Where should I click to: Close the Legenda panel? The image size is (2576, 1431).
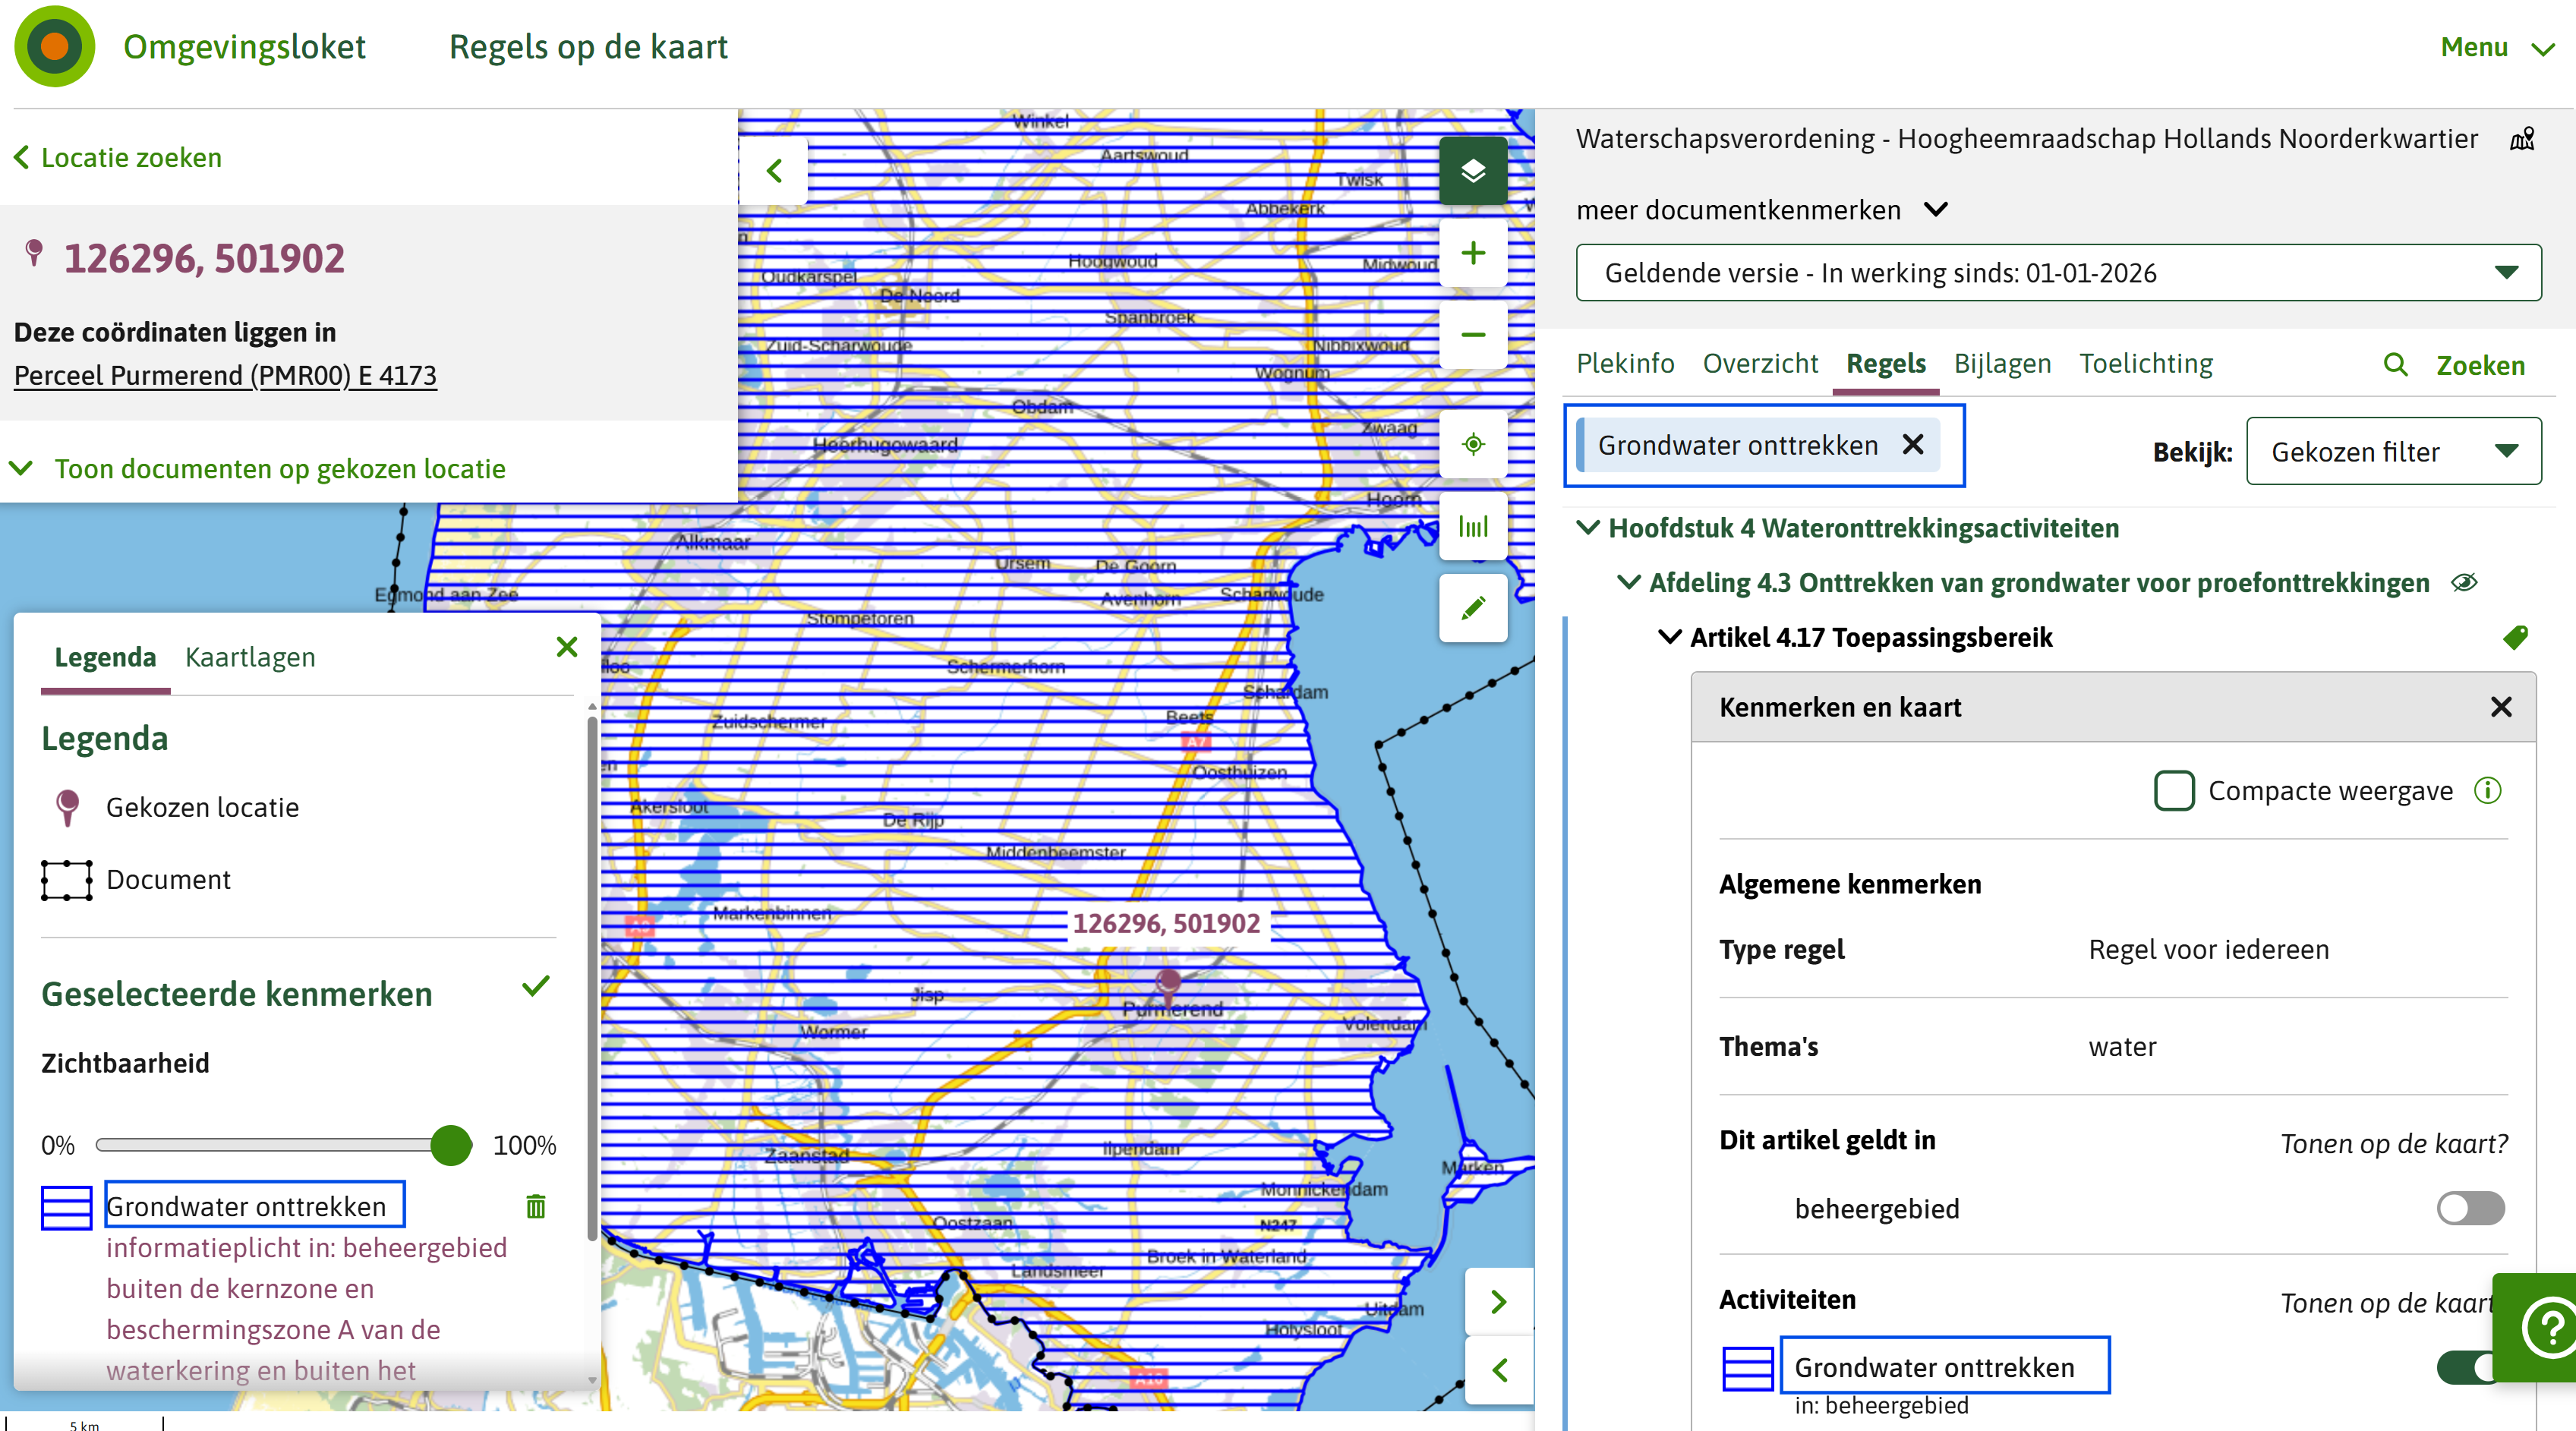pos(567,647)
